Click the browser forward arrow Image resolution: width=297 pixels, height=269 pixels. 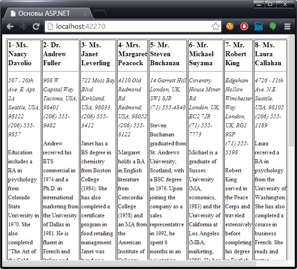point(23,27)
